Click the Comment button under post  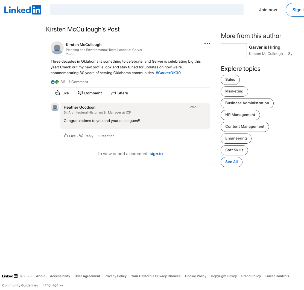pyautogui.click(x=90, y=93)
